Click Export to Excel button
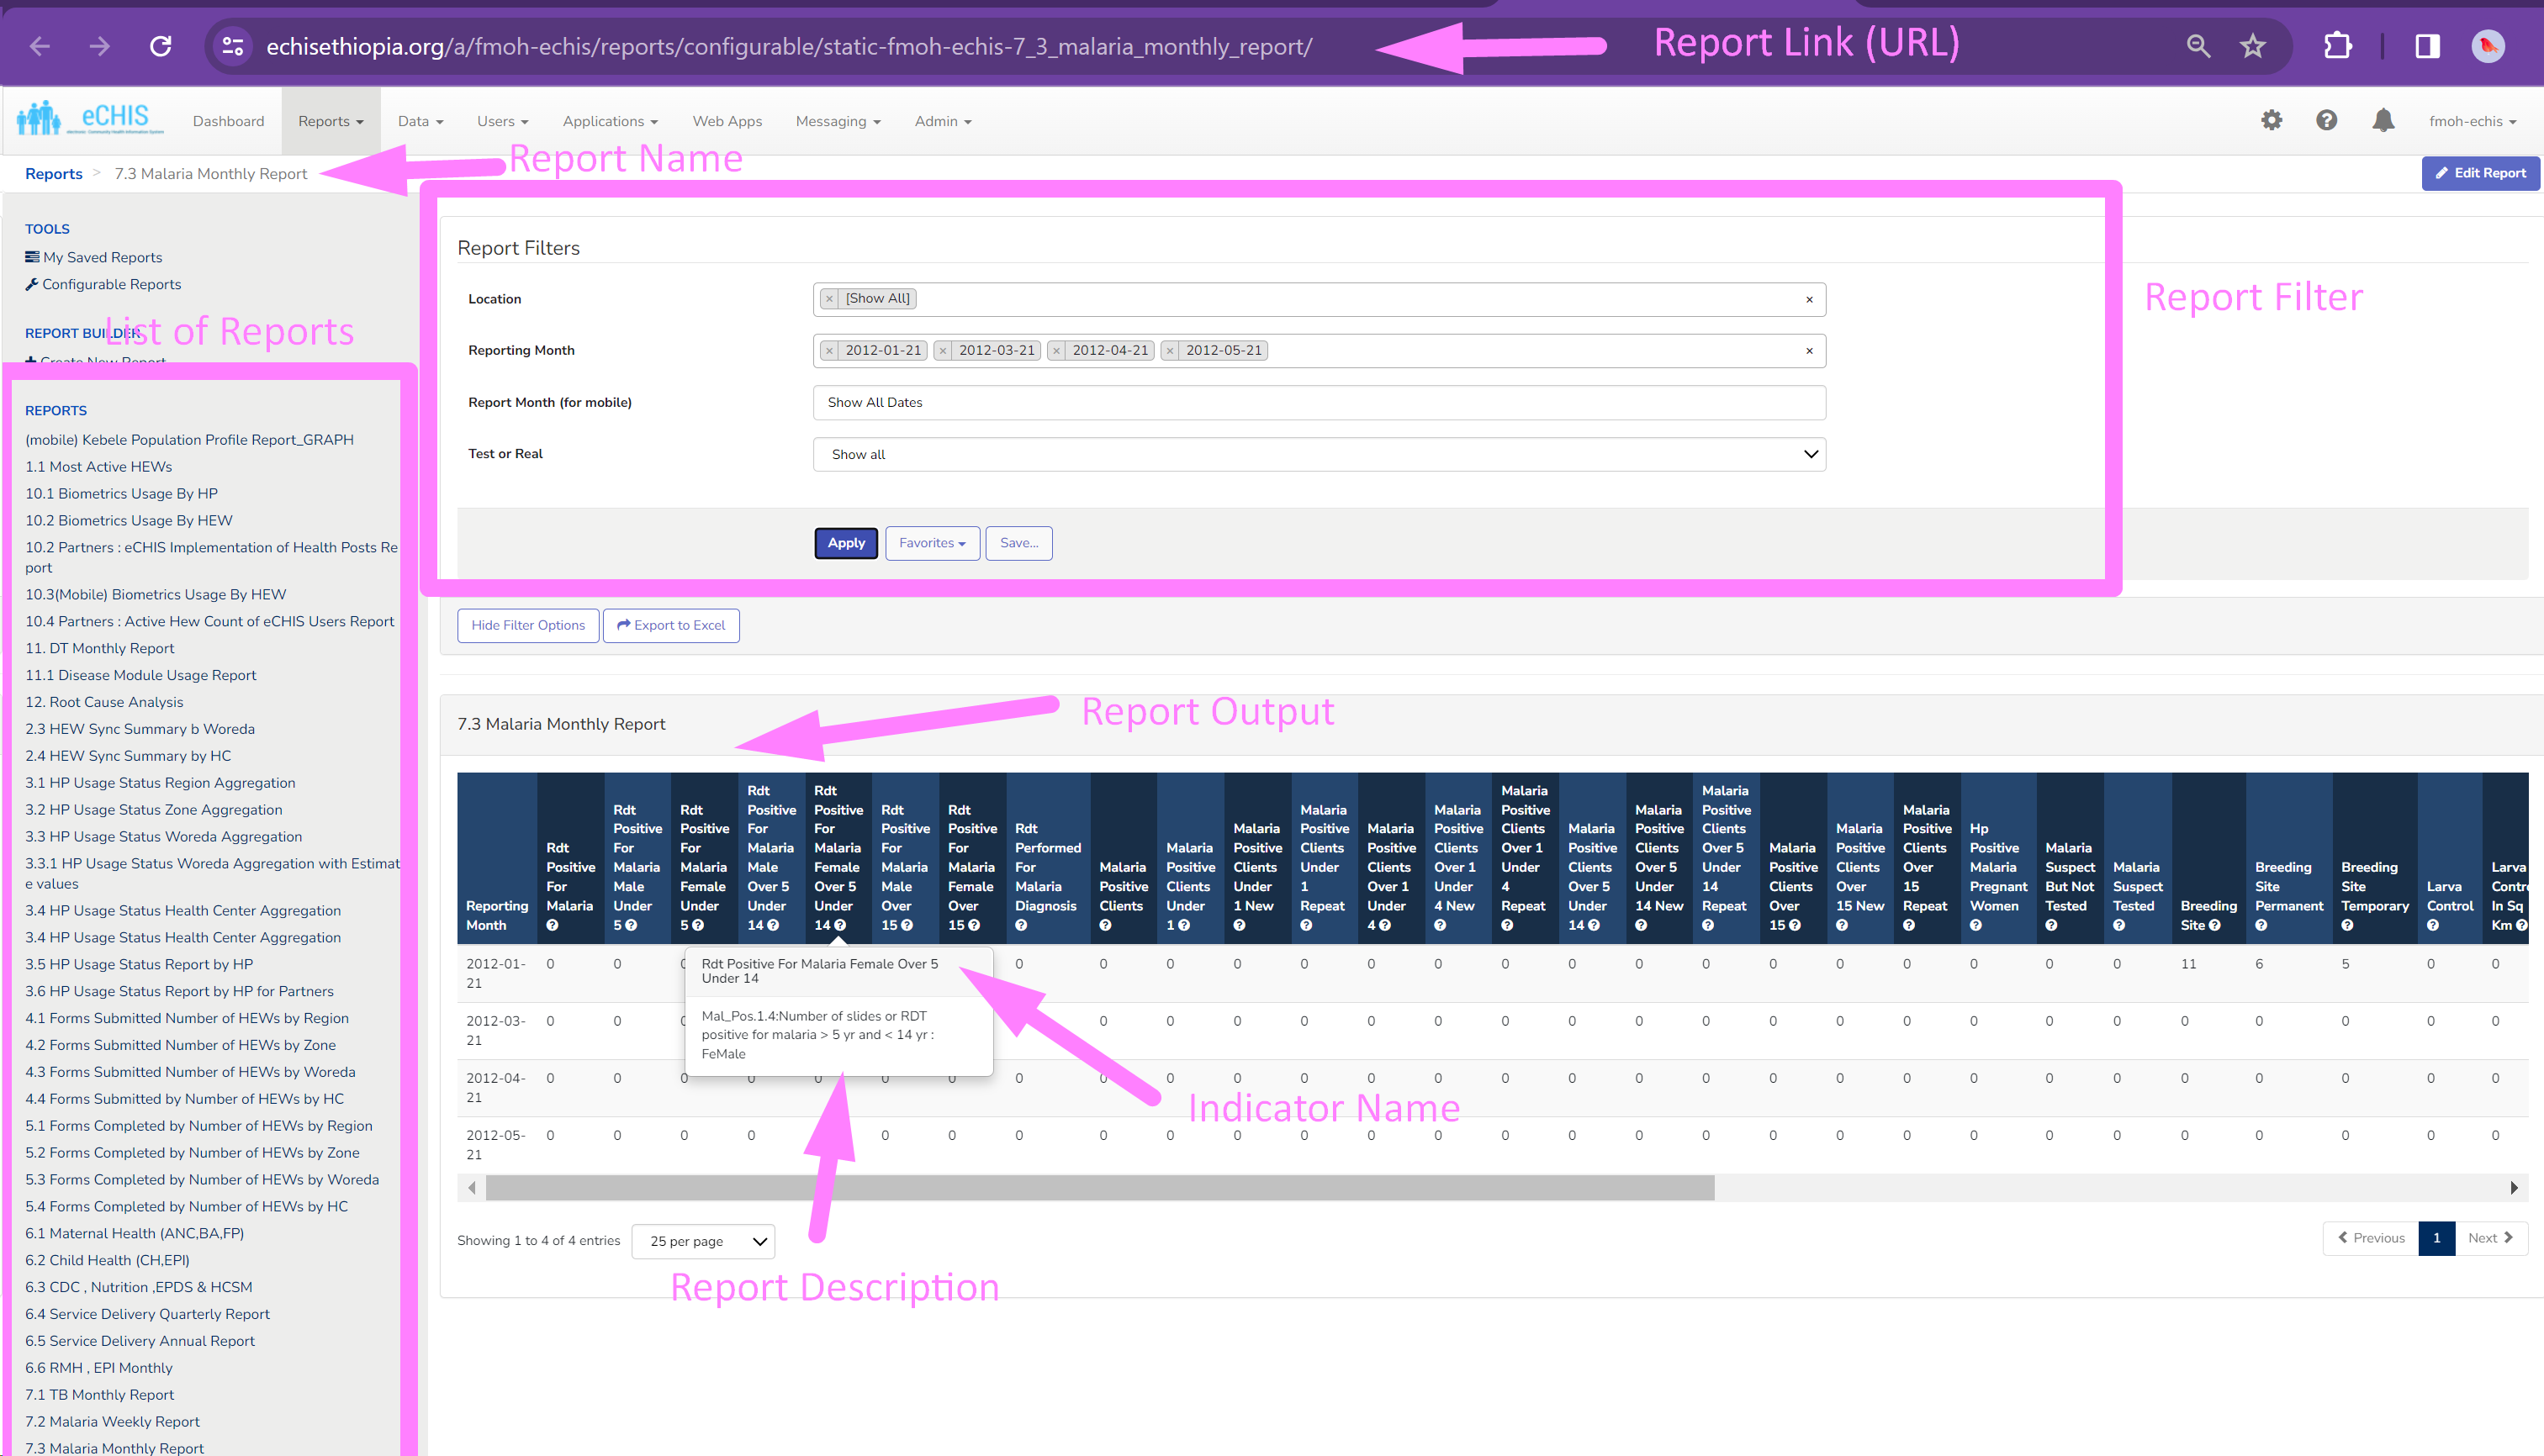Image resolution: width=2544 pixels, height=1456 pixels. [x=671, y=625]
